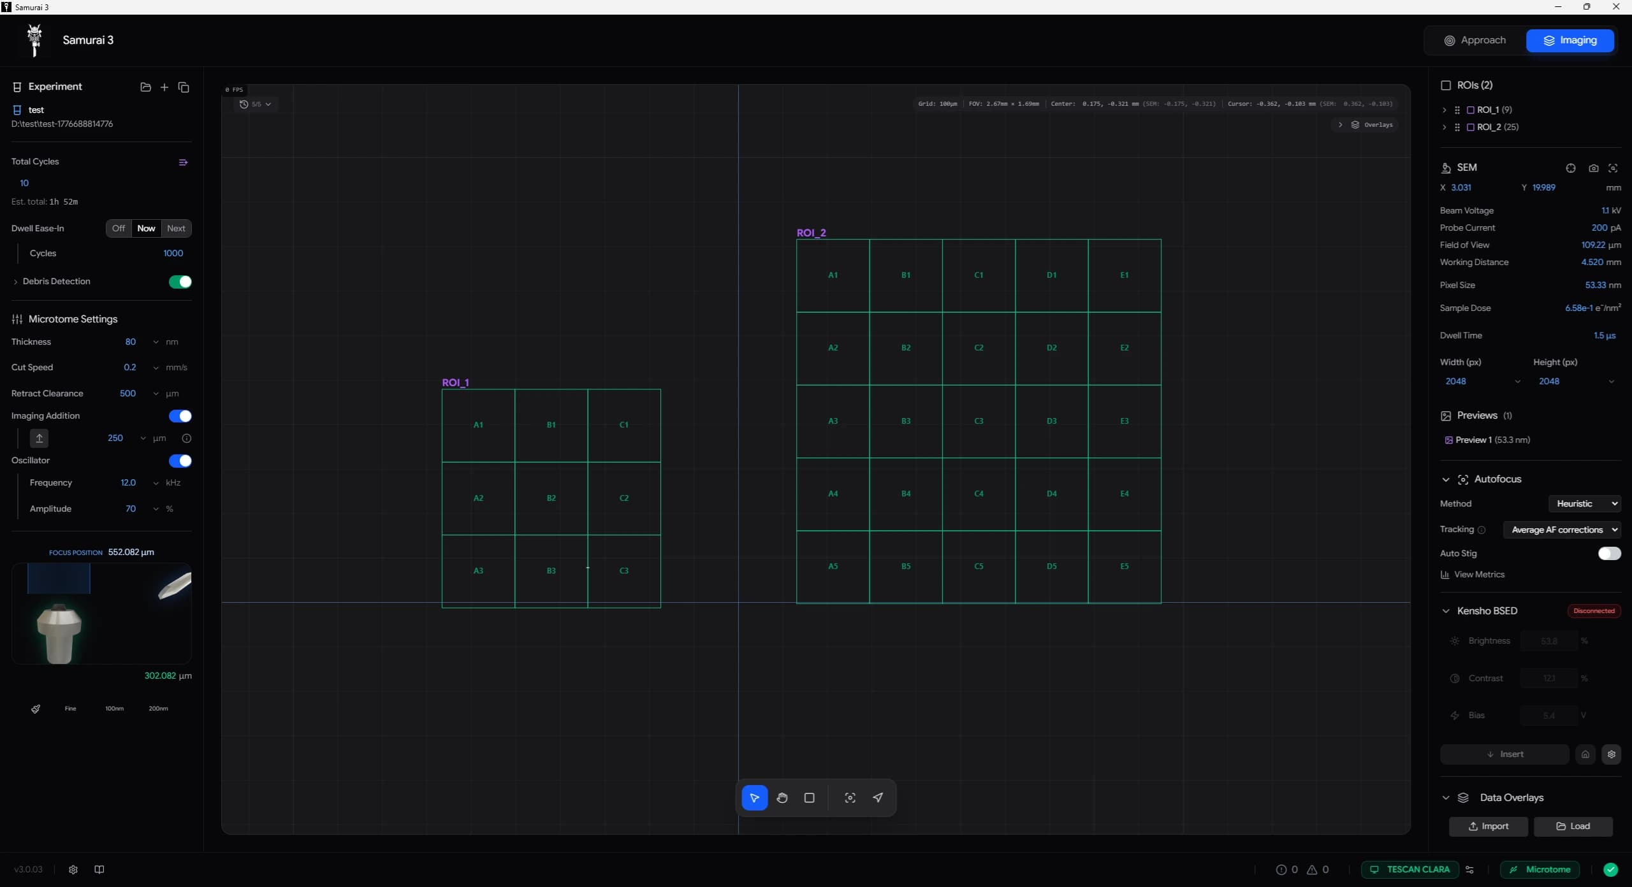Click Kensho BSED settings gear icon
The width and height of the screenshot is (1632, 887).
(x=1611, y=754)
